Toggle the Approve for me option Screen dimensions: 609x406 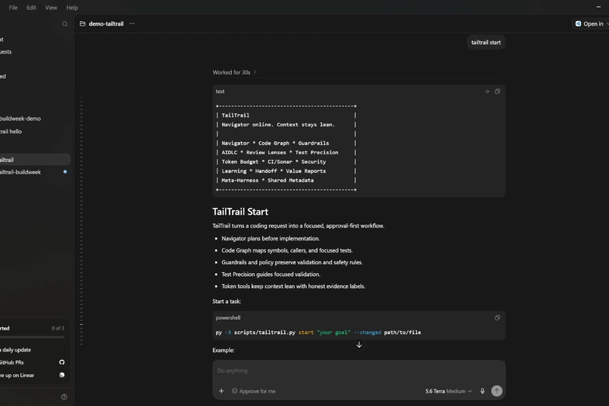coord(254,391)
